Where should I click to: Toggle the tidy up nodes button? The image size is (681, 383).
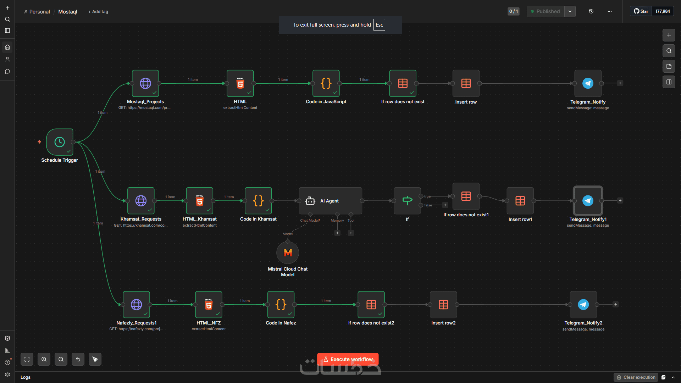pyautogui.click(x=95, y=359)
